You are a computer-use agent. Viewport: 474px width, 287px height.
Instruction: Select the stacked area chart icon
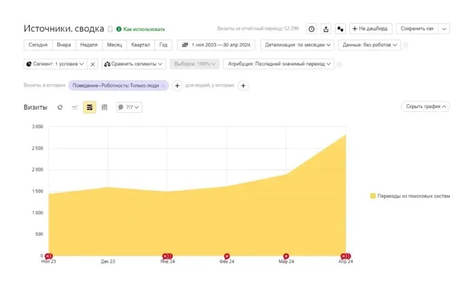pos(89,107)
